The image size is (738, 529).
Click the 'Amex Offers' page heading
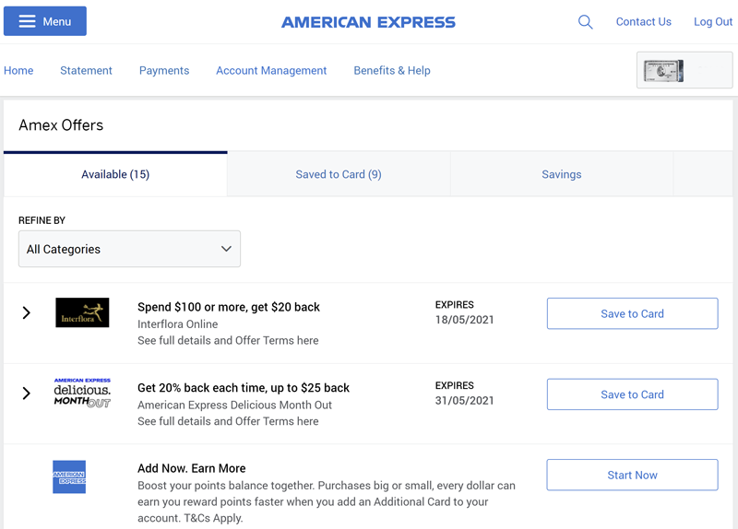[61, 125]
